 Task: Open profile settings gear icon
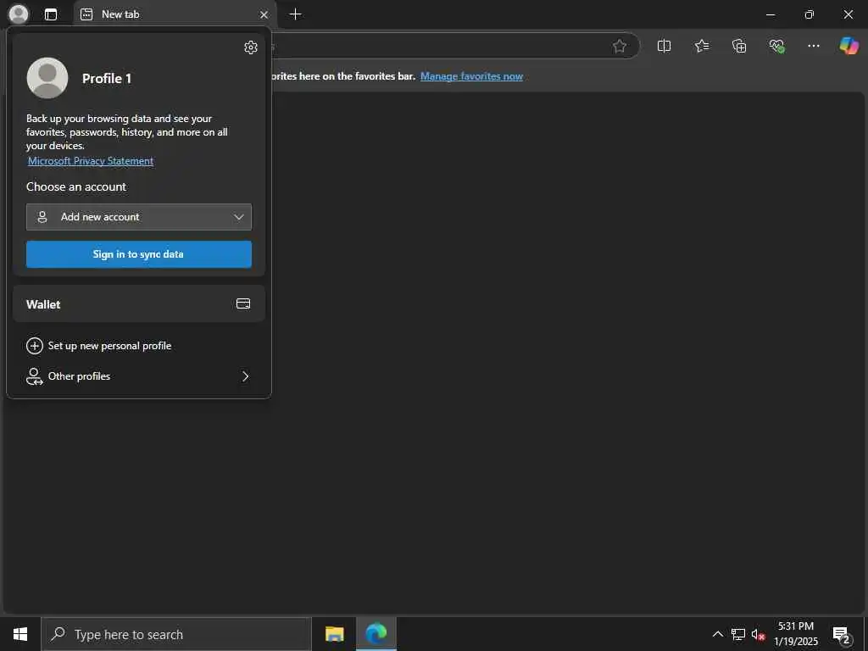251,47
